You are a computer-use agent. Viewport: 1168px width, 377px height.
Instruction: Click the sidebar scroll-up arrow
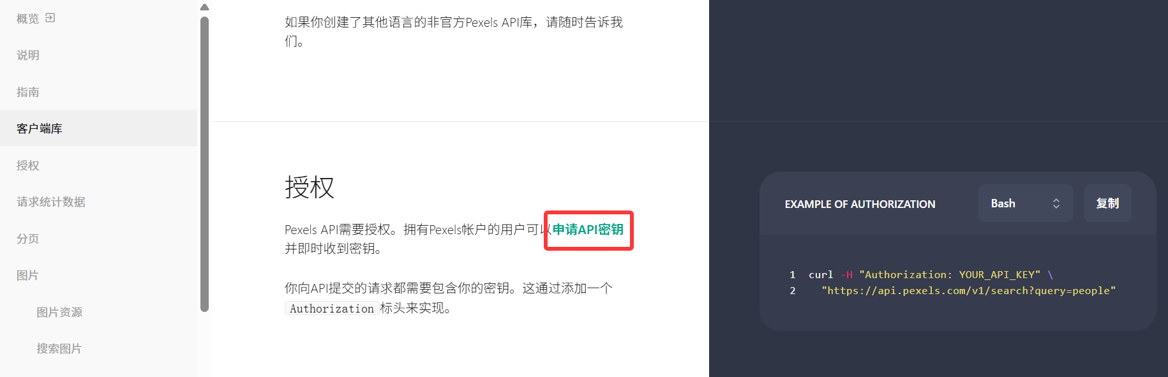click(x=204, y=7)
